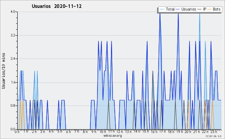Image resolution: width=225 pixels, height=139 pixels.
Task: Click the orange Bots legend line
Action: [209, 9]
